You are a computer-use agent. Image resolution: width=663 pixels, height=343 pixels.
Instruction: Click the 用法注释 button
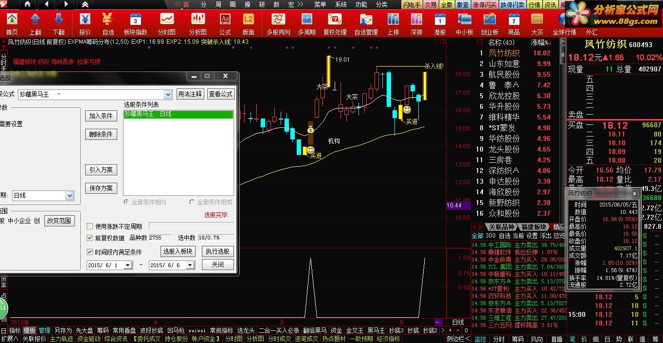(x=190, y=94)
